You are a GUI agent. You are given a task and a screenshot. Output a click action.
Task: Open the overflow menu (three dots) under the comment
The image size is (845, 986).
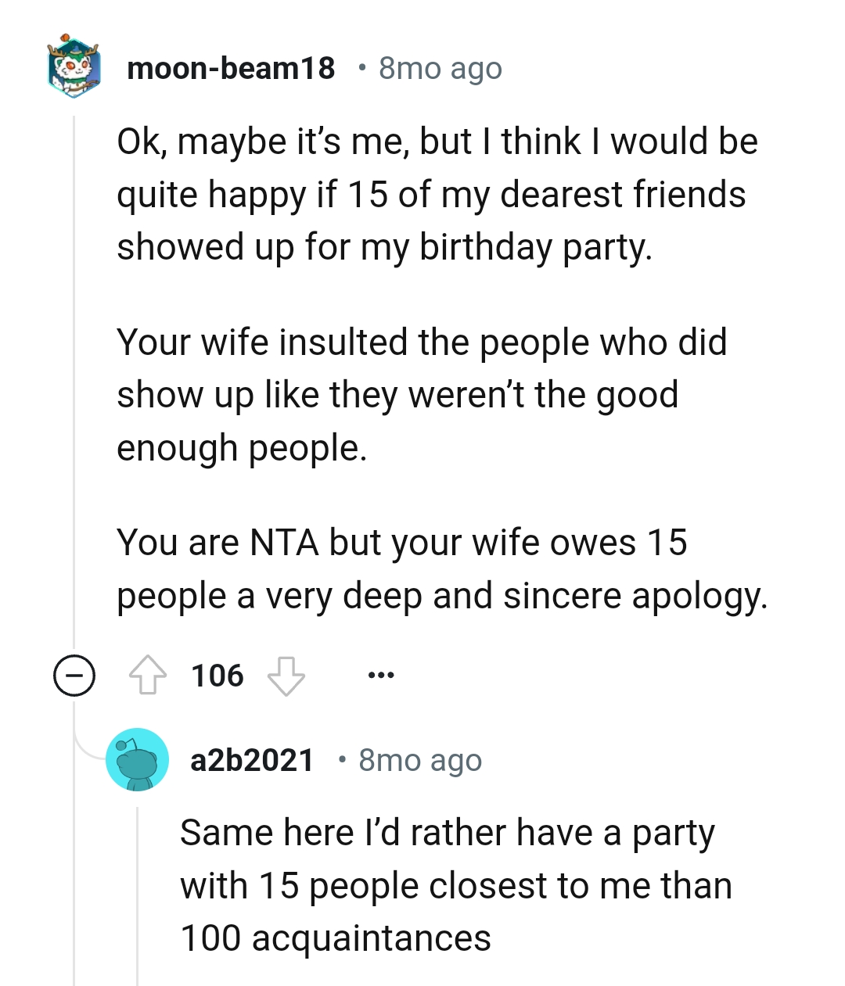coord(381,675)
